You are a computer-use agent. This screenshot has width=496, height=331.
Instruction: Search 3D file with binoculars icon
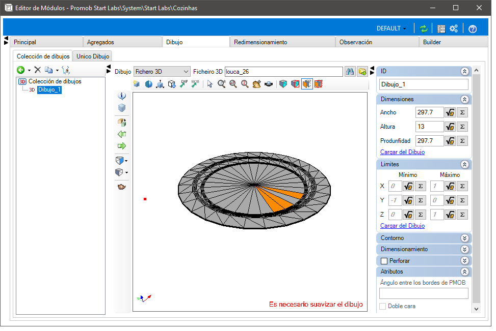tap(350, 72)
